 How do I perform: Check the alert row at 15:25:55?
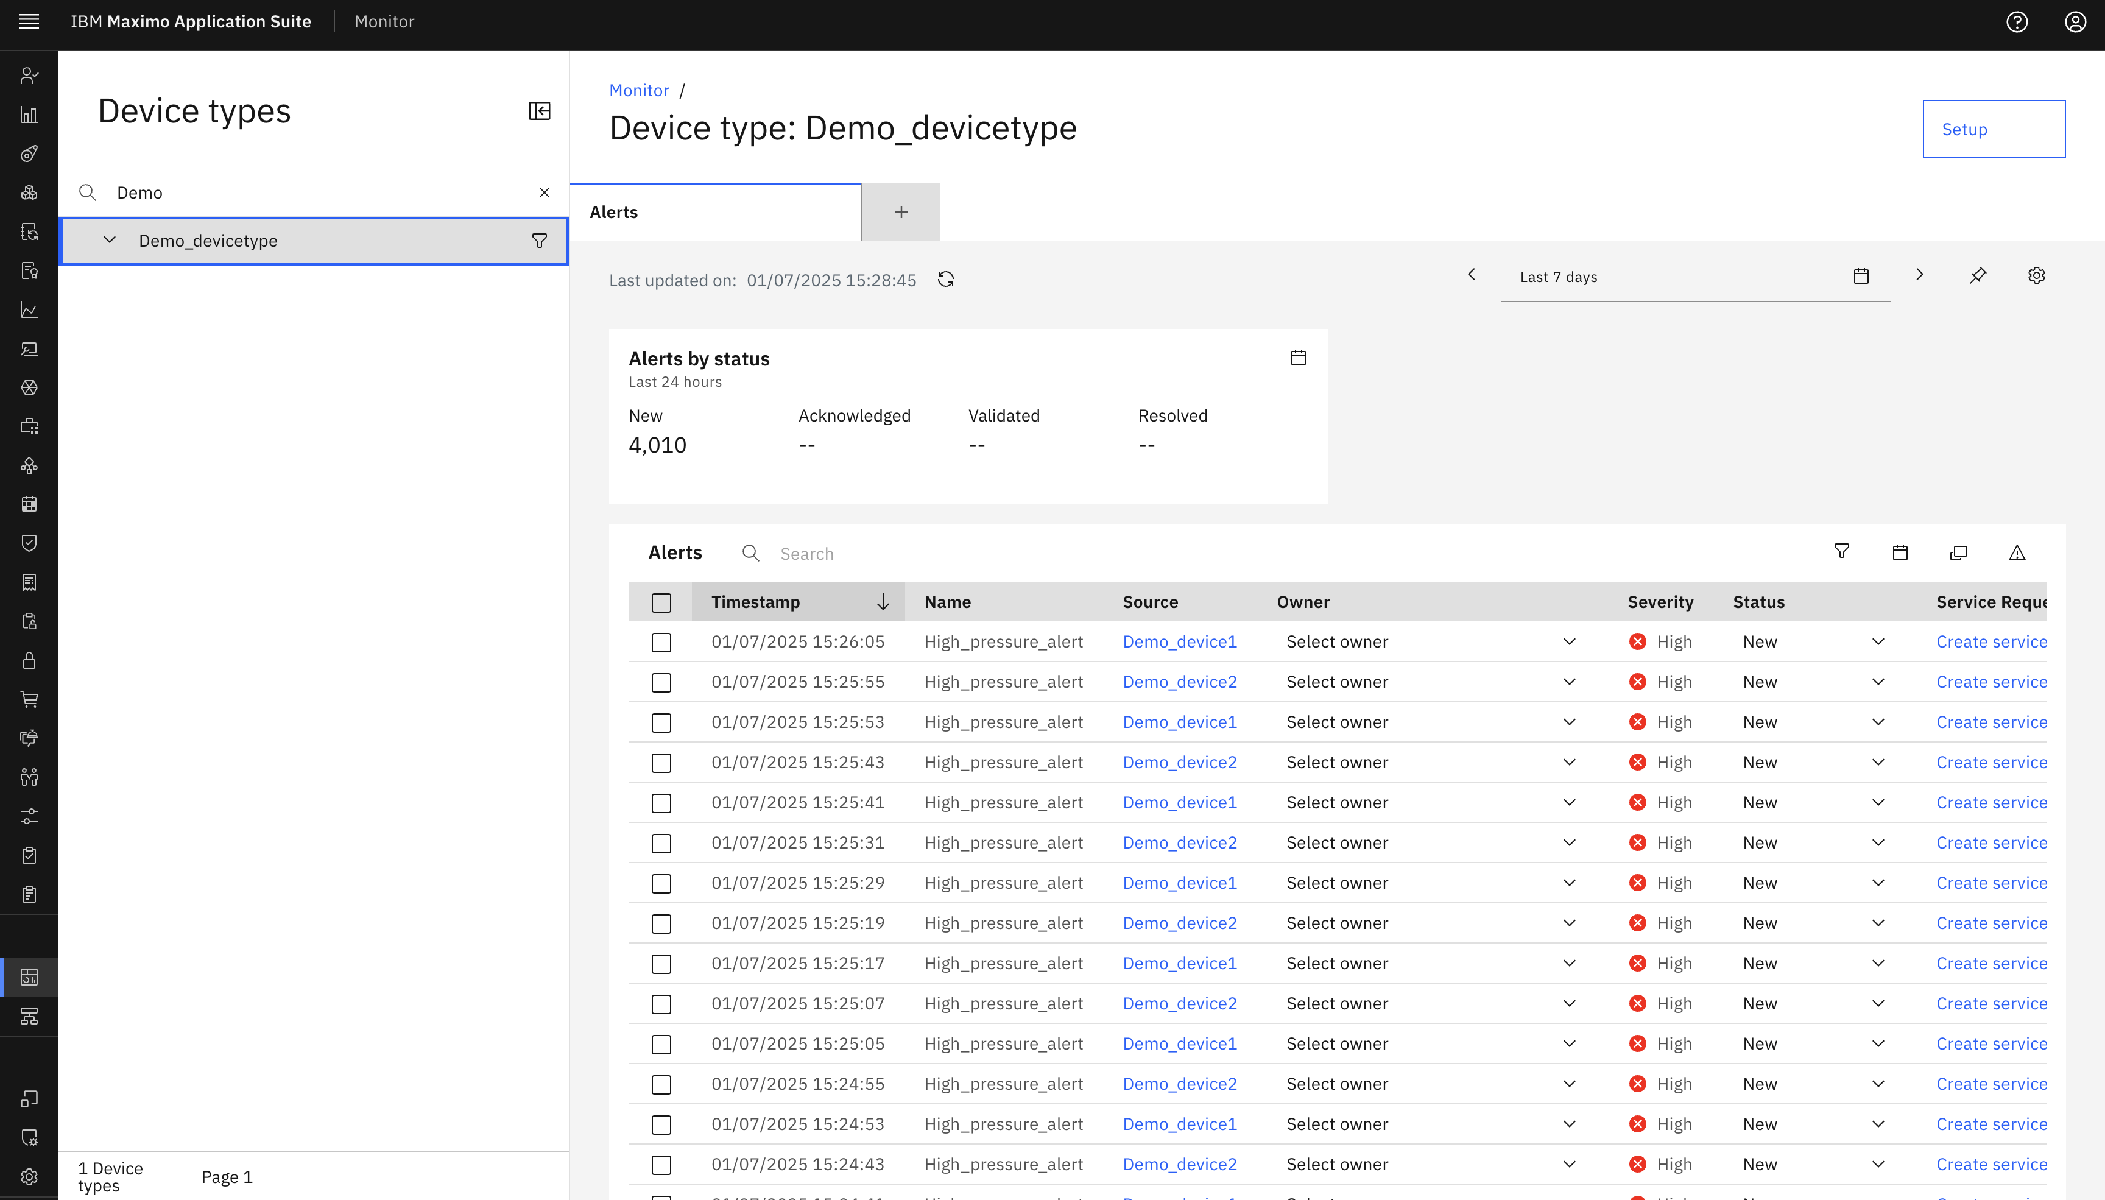click(x=661, y=682)
